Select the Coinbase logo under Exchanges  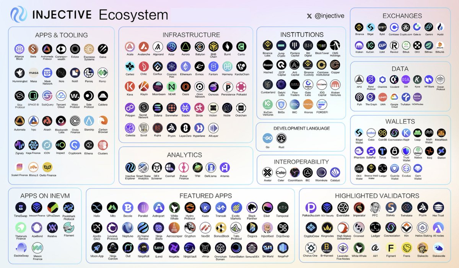[394, 27]
